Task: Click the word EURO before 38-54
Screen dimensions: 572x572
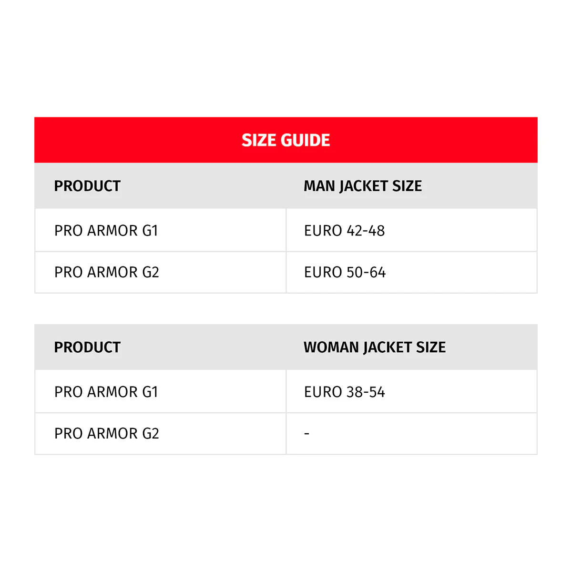Action: (323, 392)
